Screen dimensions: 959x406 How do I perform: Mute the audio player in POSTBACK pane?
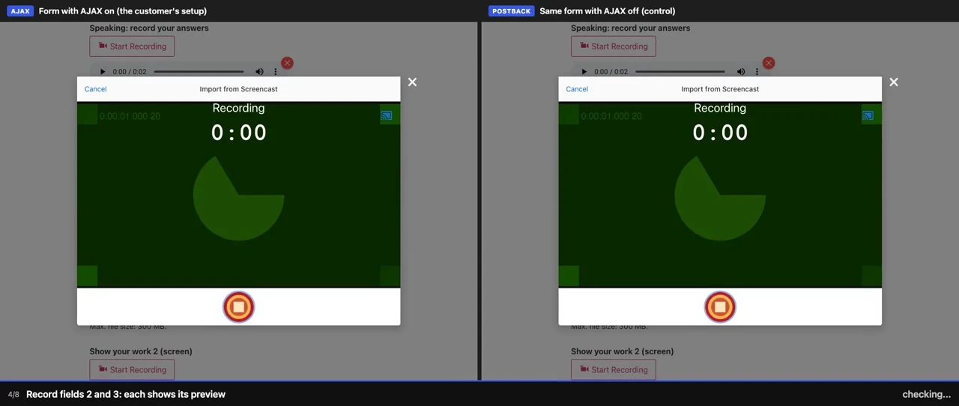(x=741, y=72)
